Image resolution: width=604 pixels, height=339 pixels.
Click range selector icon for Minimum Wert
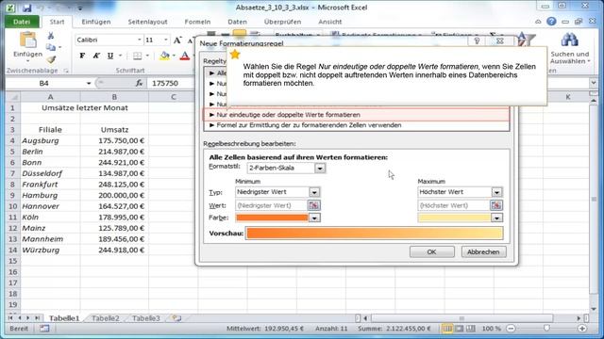click(314, 205)
